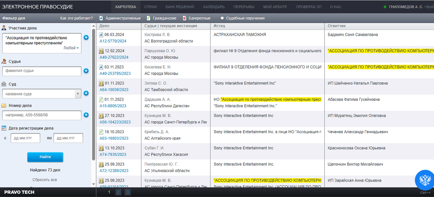Open the Страж tab

click(150, 7)
